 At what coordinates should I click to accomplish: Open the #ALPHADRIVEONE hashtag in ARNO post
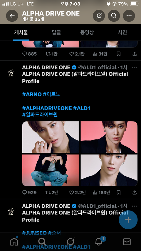pos(47,108)
